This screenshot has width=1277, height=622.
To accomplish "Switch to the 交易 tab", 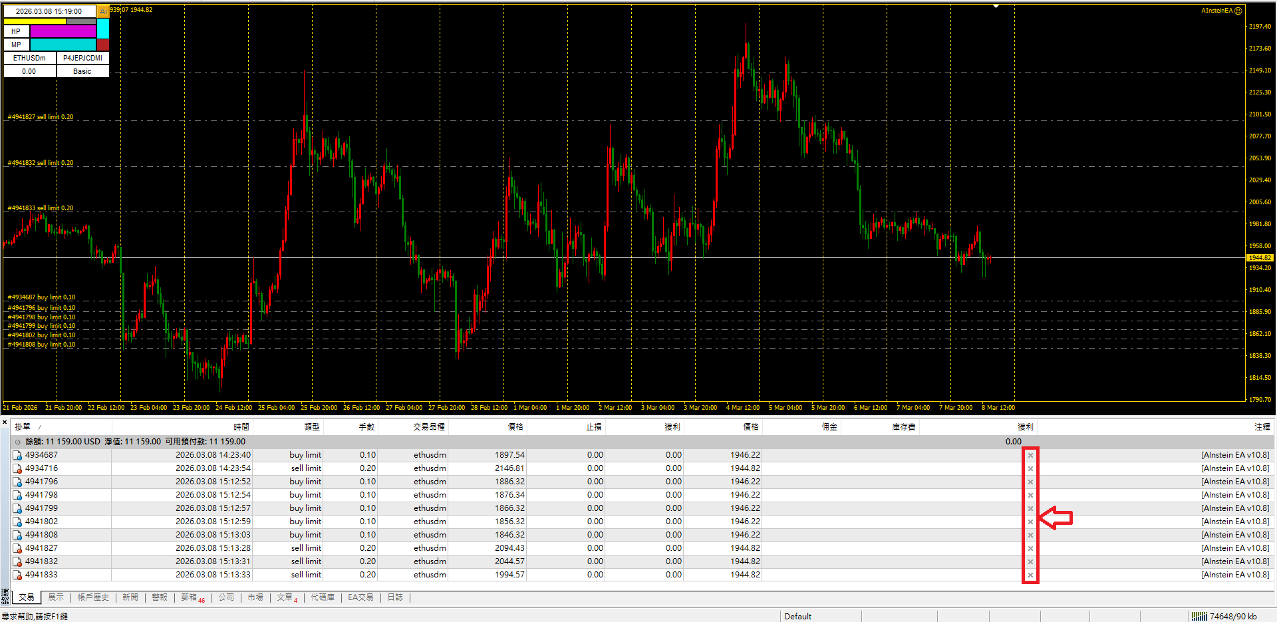I will click(27, 597).
